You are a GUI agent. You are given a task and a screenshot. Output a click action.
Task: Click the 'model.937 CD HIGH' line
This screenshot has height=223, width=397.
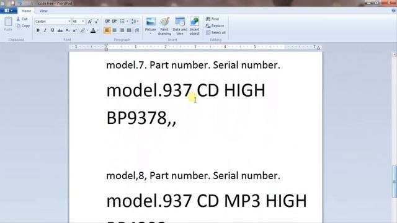[185, 90]
